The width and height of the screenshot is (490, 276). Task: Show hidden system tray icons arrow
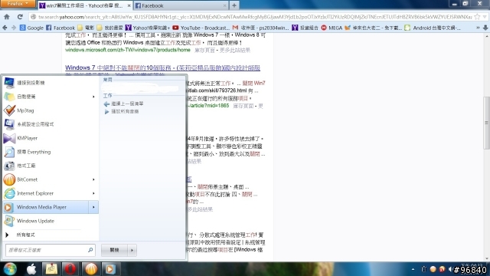coord(413,269)
